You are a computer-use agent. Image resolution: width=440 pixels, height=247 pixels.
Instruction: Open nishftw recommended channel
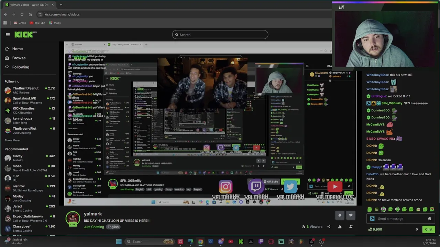pyautogui.click(x=30, y=188)
